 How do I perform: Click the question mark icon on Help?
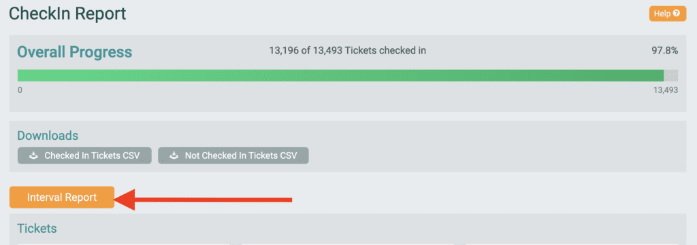[676, 14]
